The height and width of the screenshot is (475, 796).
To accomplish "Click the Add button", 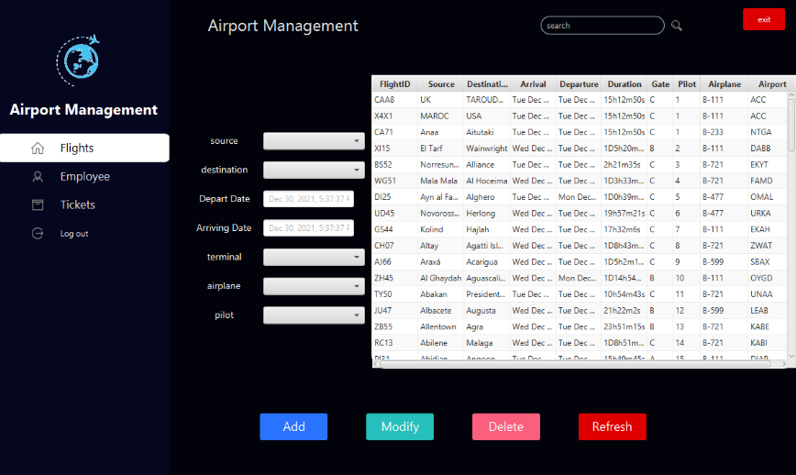I will (293, 426).
